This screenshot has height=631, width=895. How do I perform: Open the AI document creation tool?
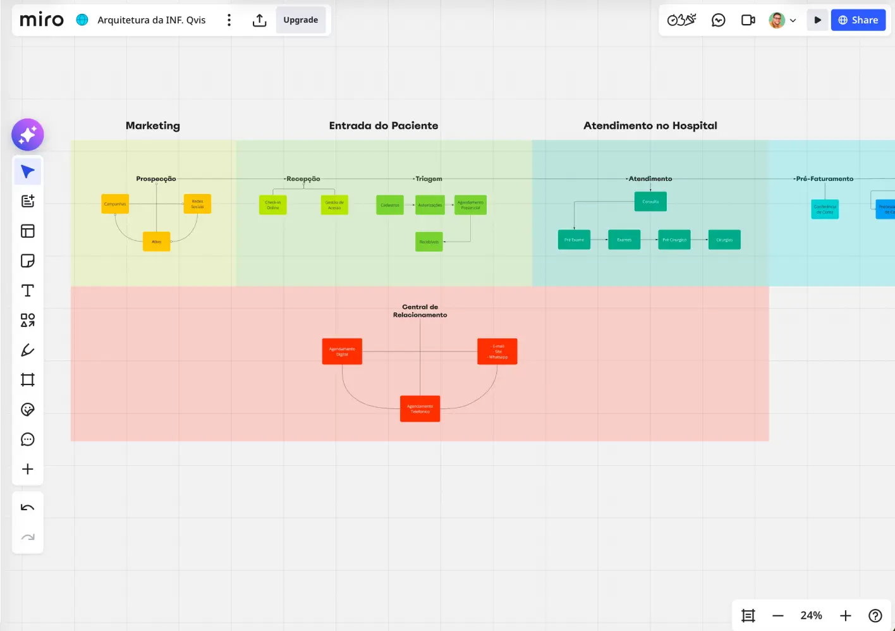pos(28,201)
